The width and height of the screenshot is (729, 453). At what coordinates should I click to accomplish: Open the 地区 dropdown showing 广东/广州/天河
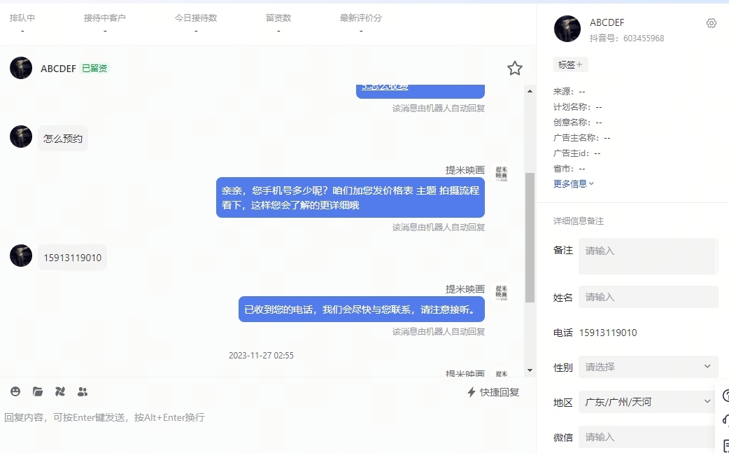pos(648,402)
